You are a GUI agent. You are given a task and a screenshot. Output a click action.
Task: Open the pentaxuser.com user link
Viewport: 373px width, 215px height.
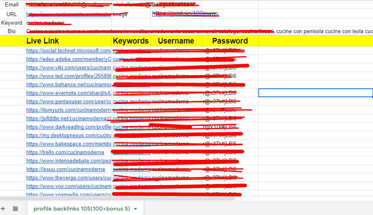coord(69,101)
